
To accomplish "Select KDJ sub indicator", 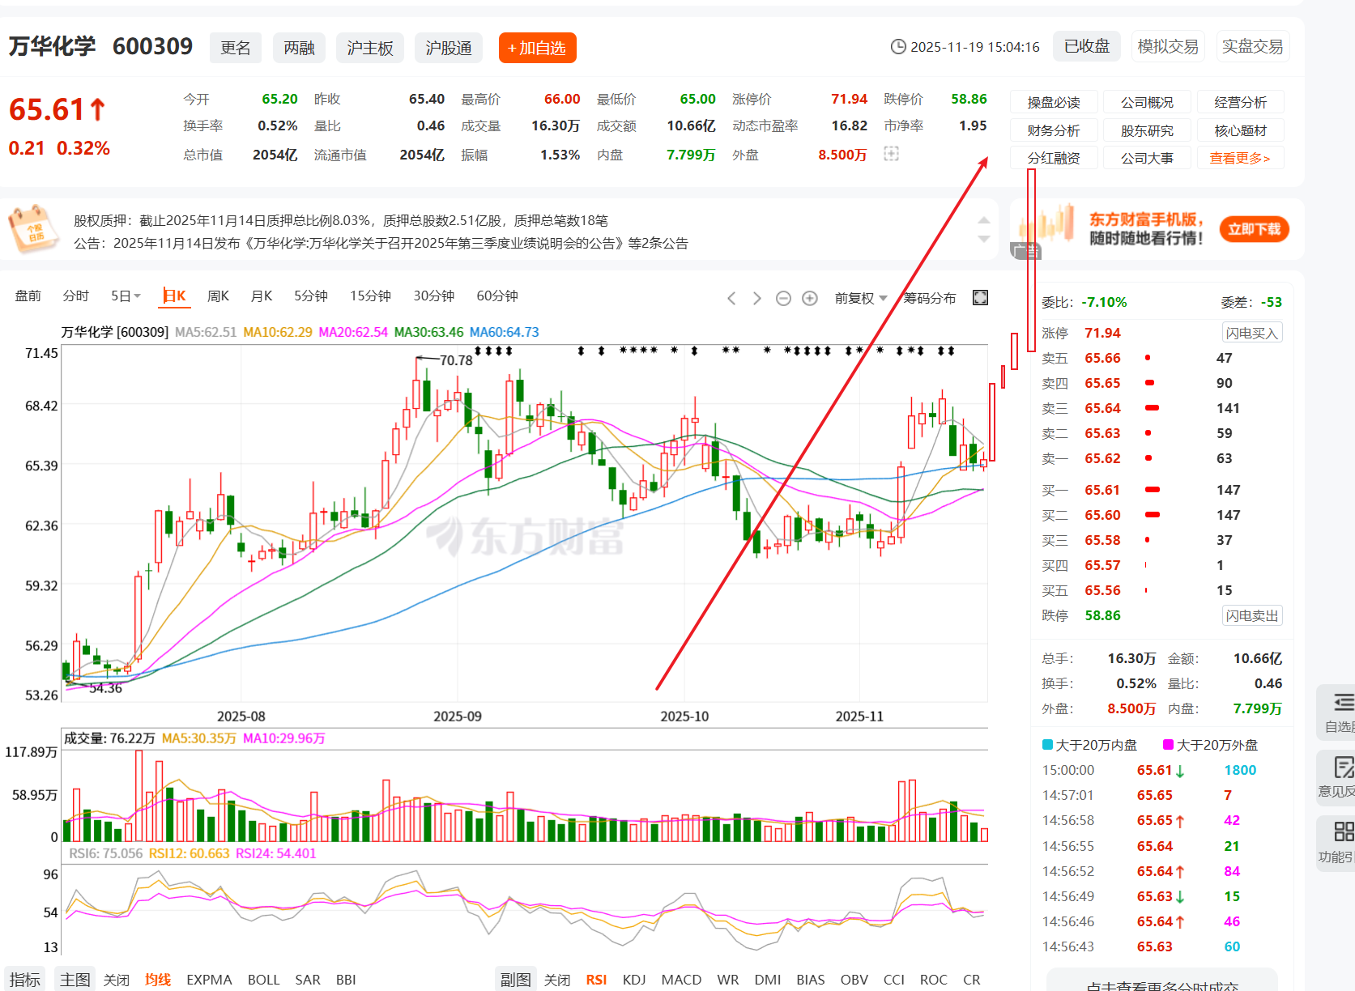I will pyautogui.click(x=634, y=980).
